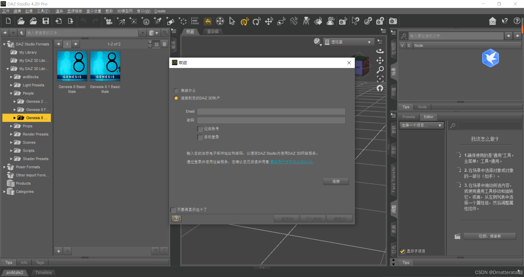The height and width of the screenshot is (277, 524).
Task: Check the auto login checkbox
Action: [x=200, y=137]
